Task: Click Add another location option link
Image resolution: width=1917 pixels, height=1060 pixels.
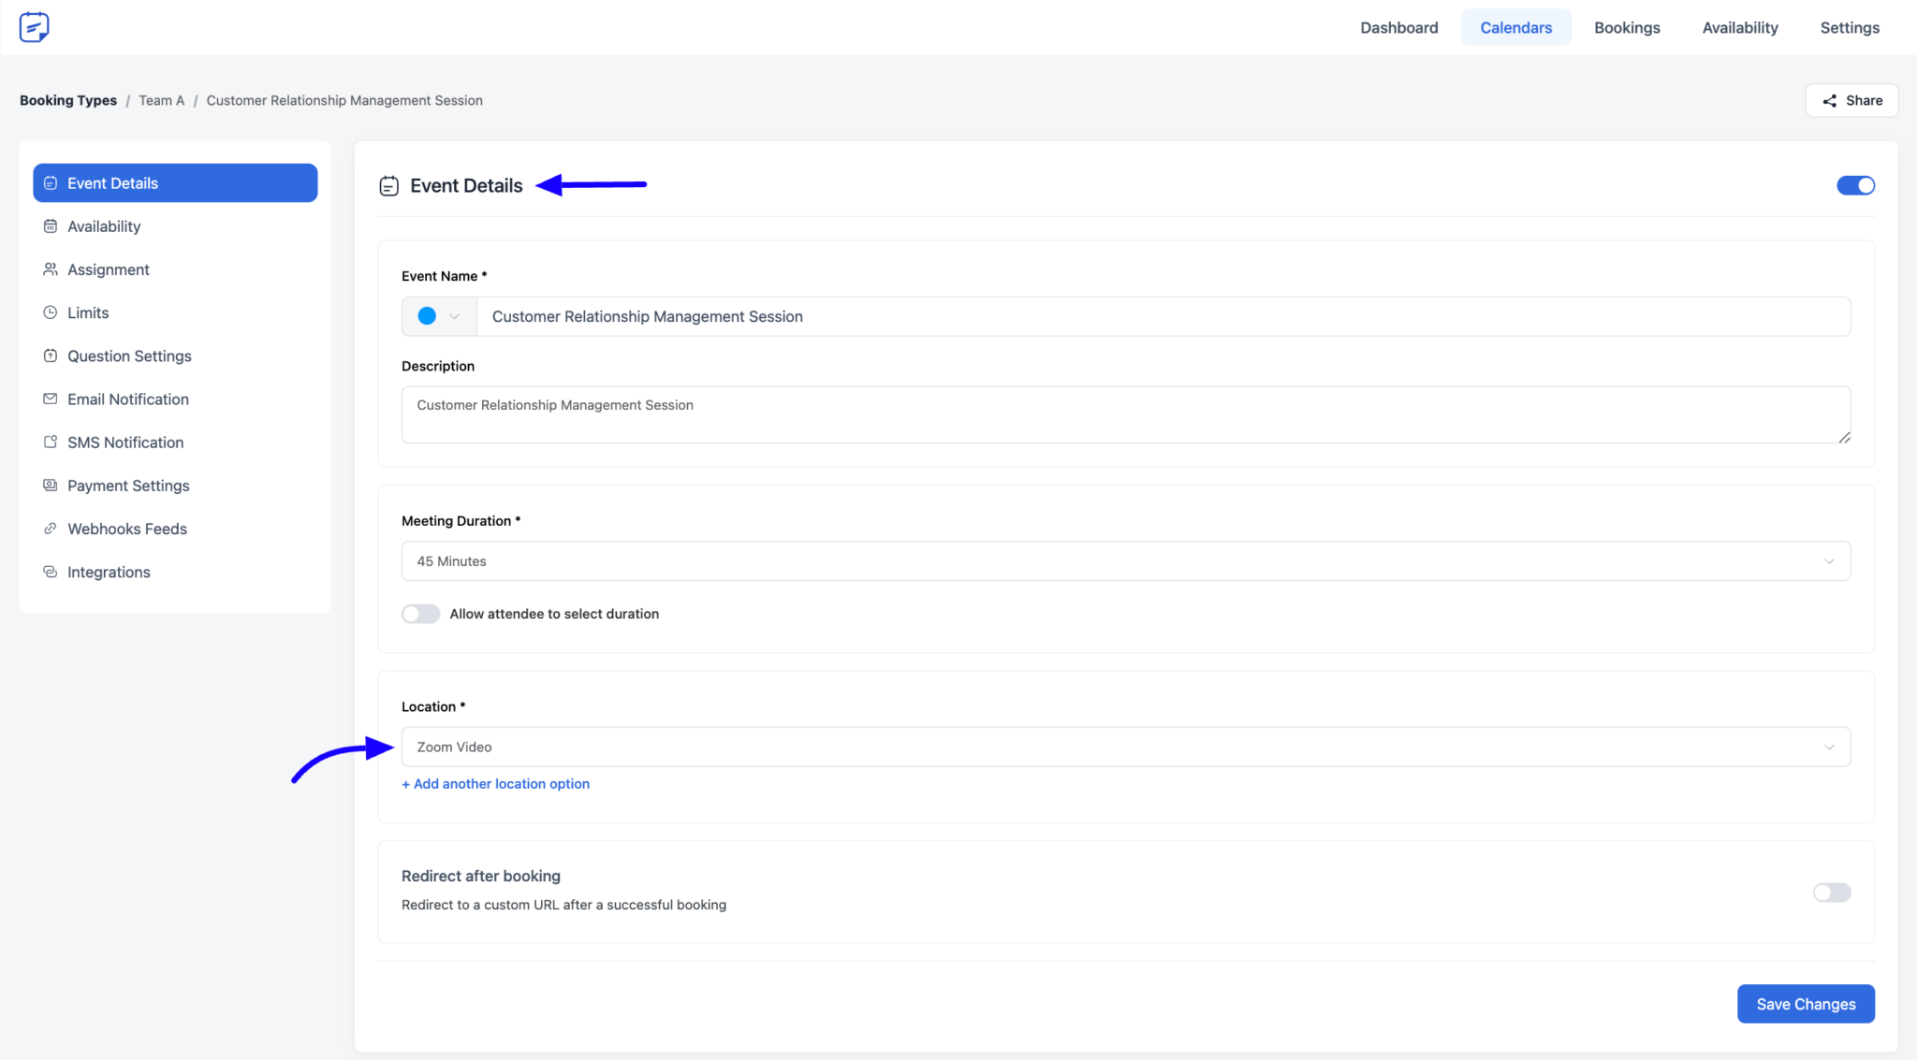Action: [x=495, y=784]
